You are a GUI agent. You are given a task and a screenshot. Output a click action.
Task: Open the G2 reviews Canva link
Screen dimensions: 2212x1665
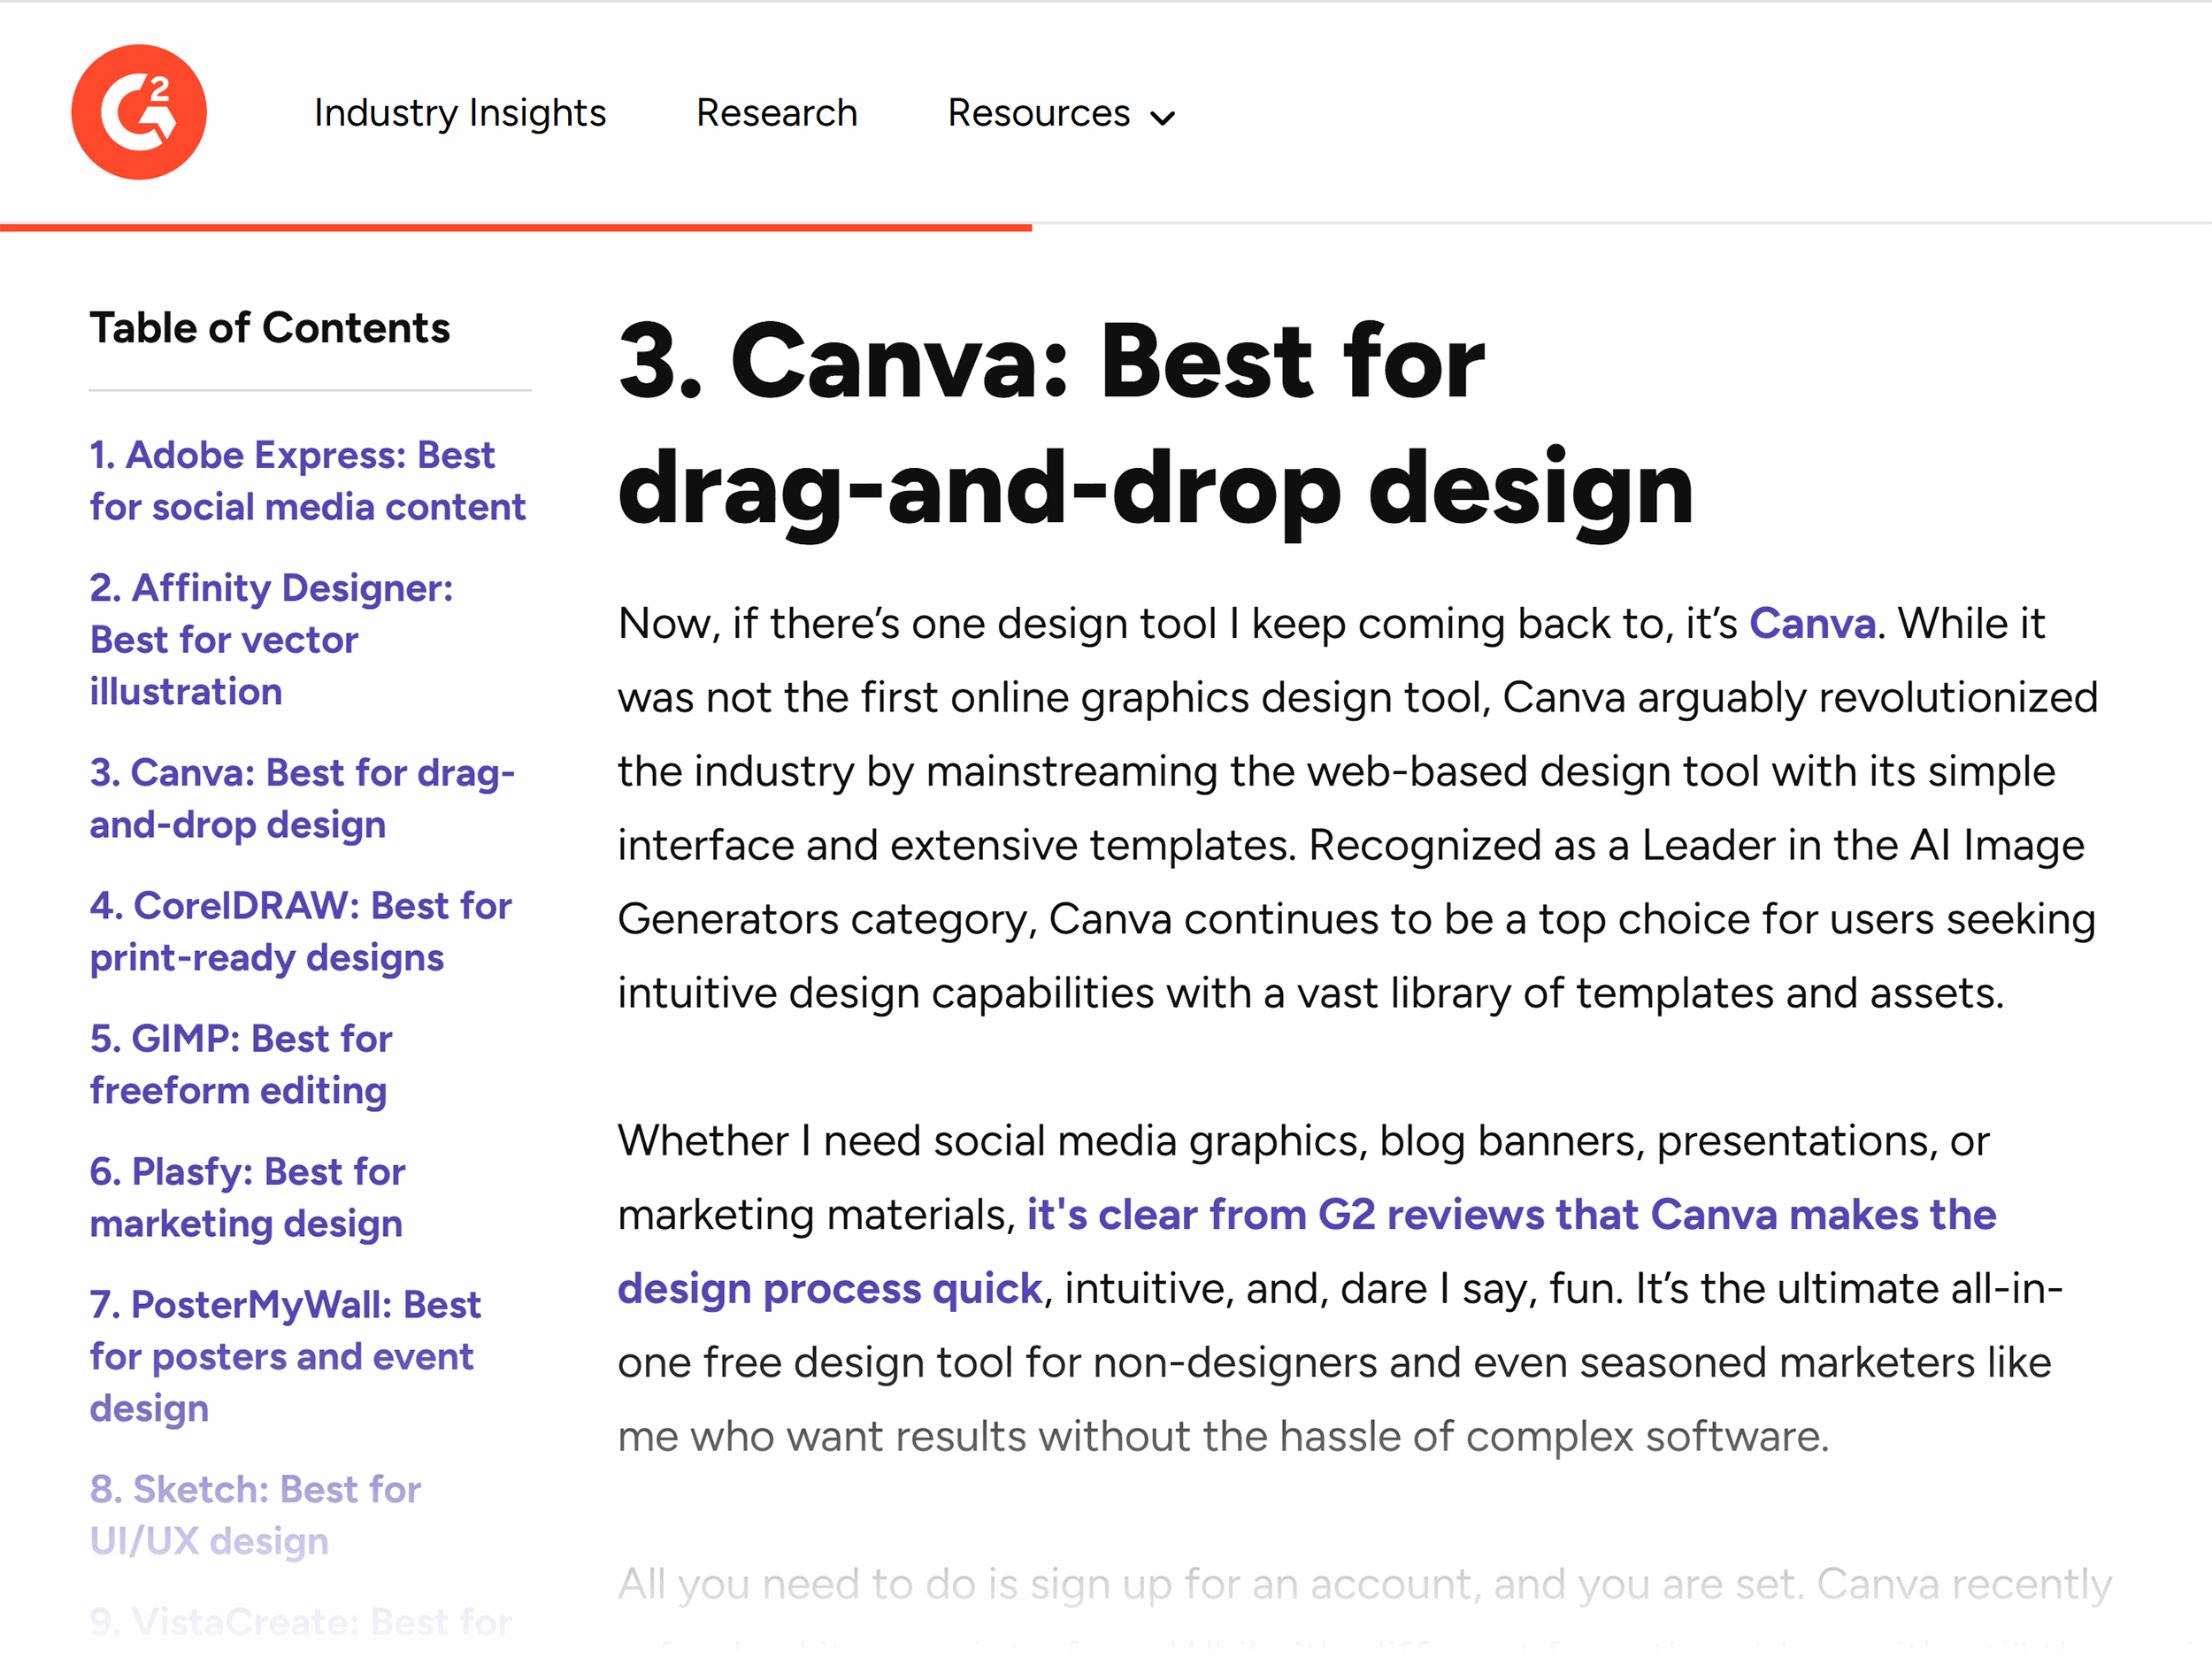pyautogui.click(x=1307, y=1251)
